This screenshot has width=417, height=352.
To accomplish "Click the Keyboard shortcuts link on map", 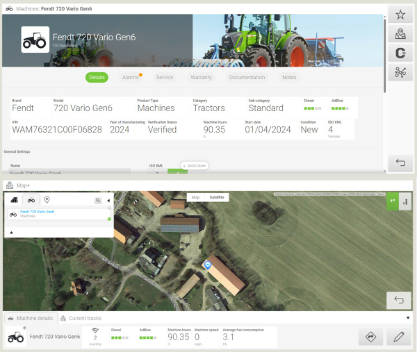I will [284, 194].
